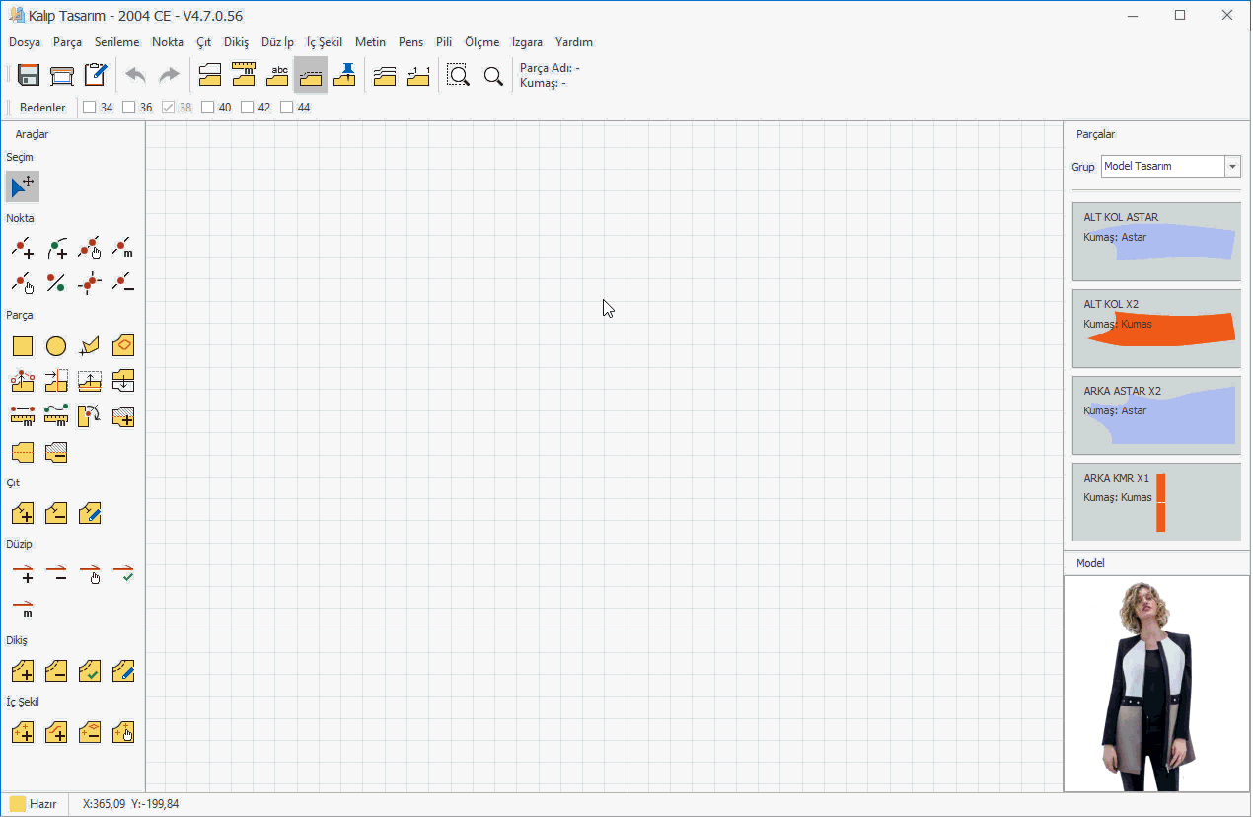Click the Save floppy disk toolbar icon

point(28,75)
